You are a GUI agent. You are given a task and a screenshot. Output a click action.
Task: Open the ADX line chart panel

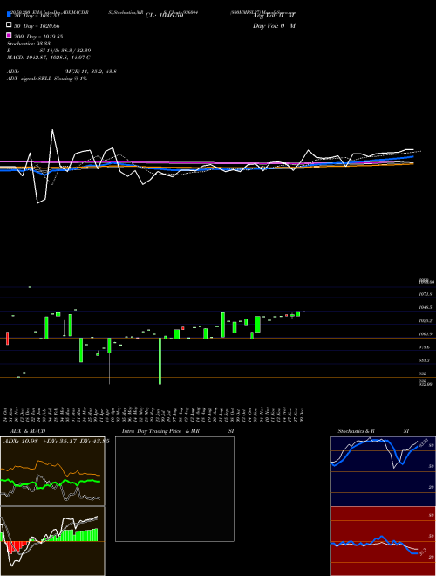click(x=52, y=471)
